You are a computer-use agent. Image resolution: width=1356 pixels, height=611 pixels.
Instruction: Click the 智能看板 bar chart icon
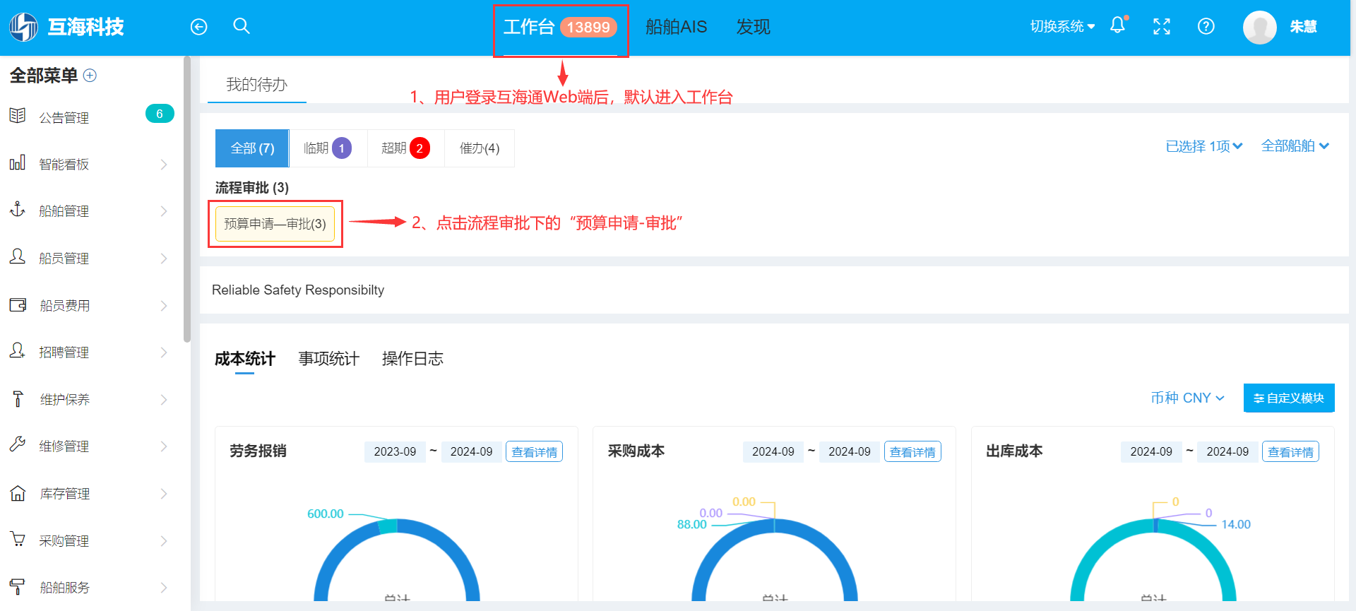pyautogui.click(x=18, y=163)
